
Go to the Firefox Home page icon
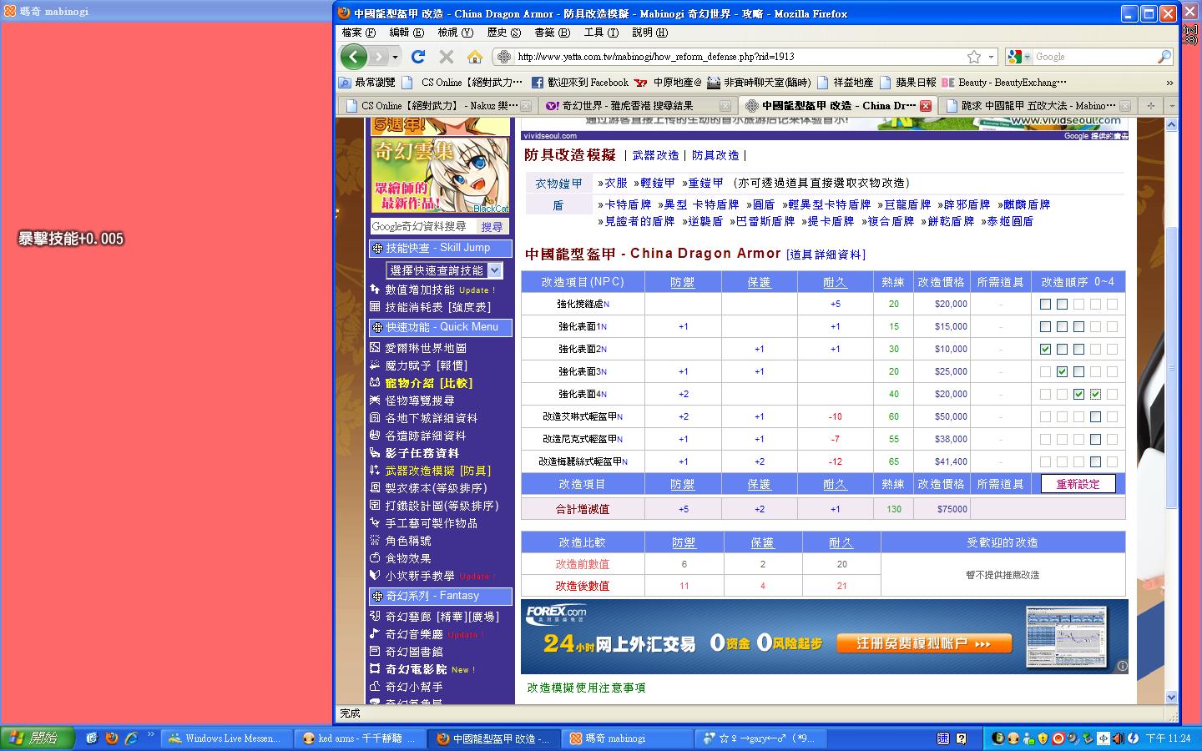pos(475,57)
